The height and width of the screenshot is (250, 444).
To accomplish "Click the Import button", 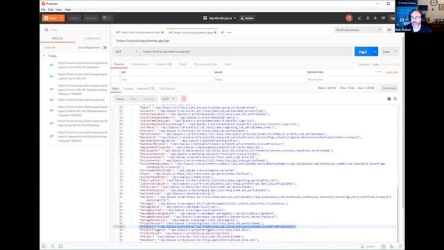I will (74, 18).
